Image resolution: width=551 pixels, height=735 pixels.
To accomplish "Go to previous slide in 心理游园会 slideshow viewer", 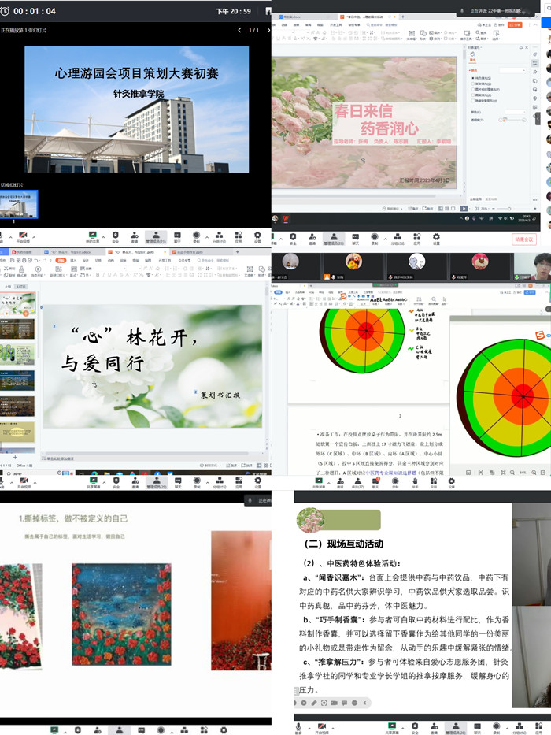I will click(239, 30).
